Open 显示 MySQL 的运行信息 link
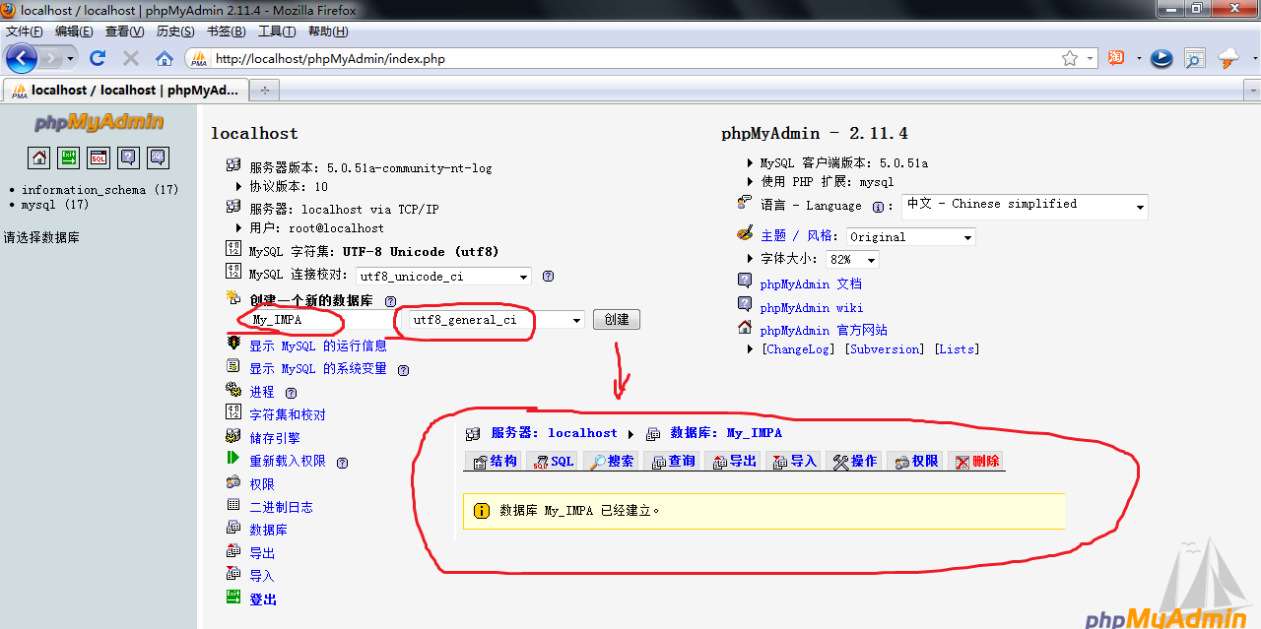Viewport: 1261px width, 629px height. tap(318, 346)
